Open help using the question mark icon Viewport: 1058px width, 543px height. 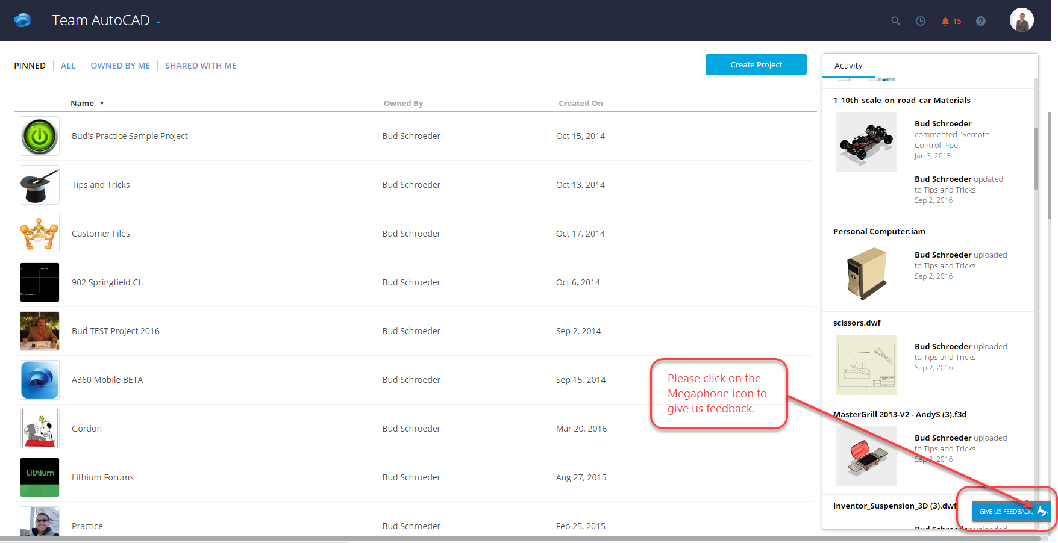pos(981,20)
